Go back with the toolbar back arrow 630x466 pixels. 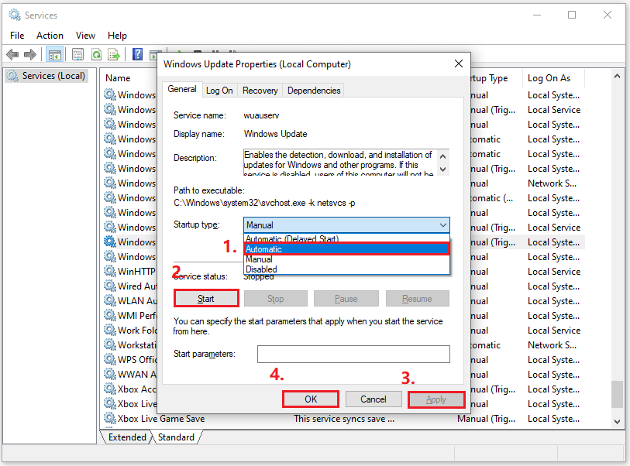tap(12, 54)
